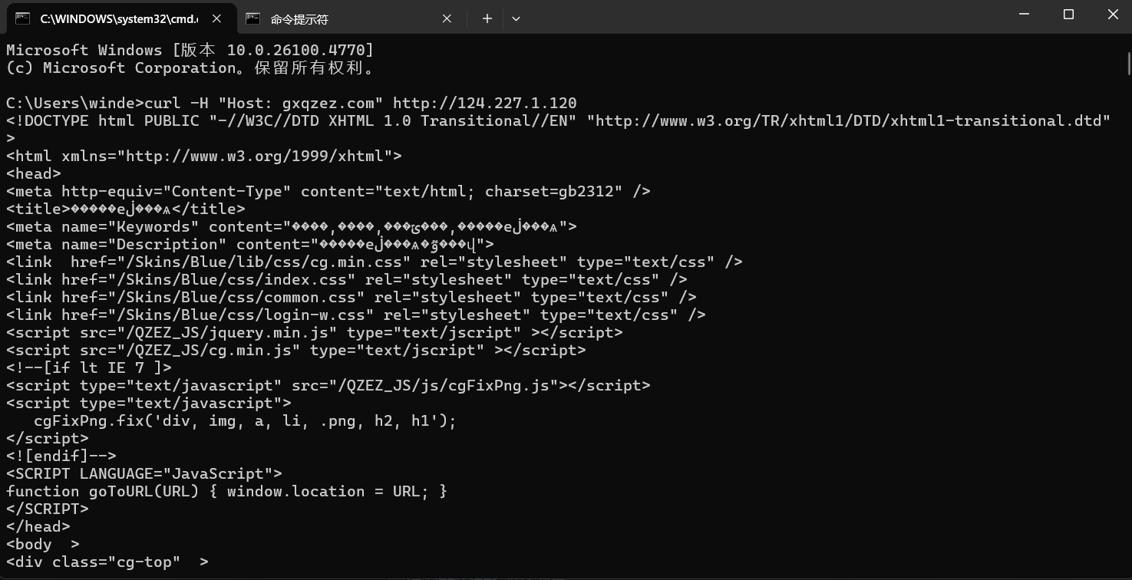Switch to the 命令提示符 tab
1132x580 pixels.
click(x=345, y=18)
